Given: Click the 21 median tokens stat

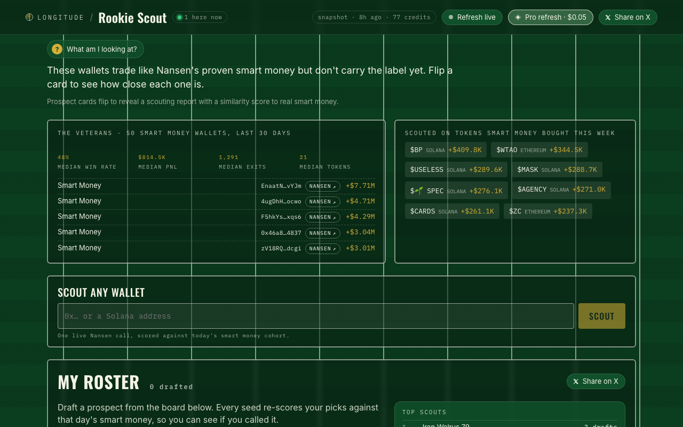Looking at the screenshot, I should point(325,162).
